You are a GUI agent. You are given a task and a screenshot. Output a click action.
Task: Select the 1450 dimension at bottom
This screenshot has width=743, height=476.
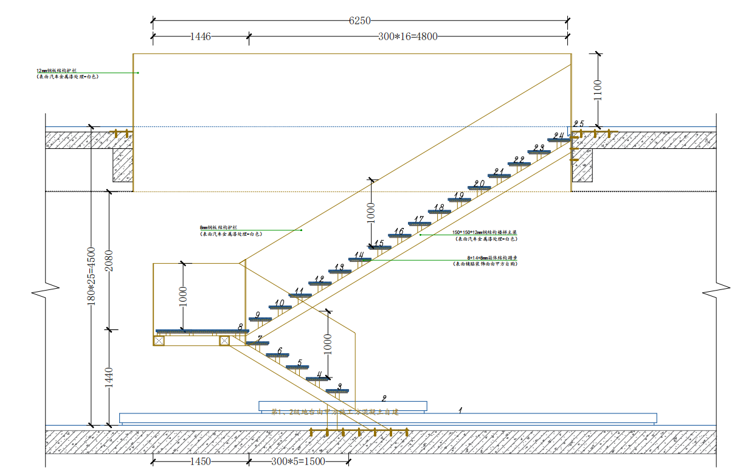point(200,461)
